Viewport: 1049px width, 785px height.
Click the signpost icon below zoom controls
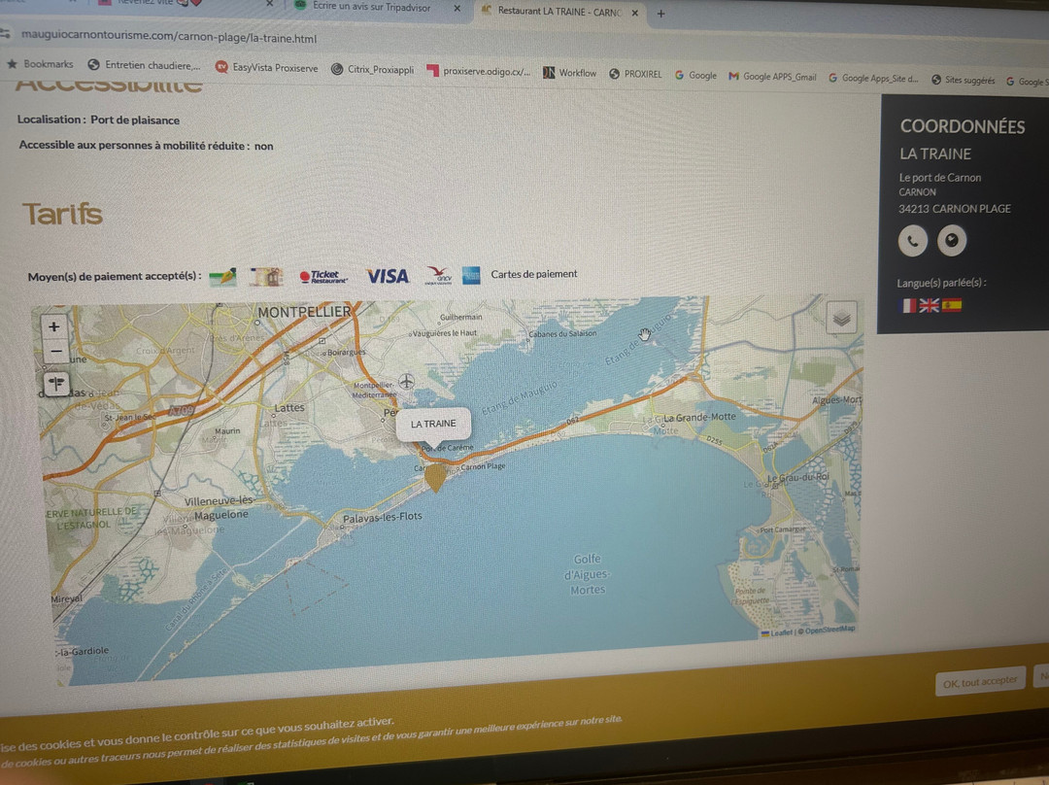tap(56, 384)
